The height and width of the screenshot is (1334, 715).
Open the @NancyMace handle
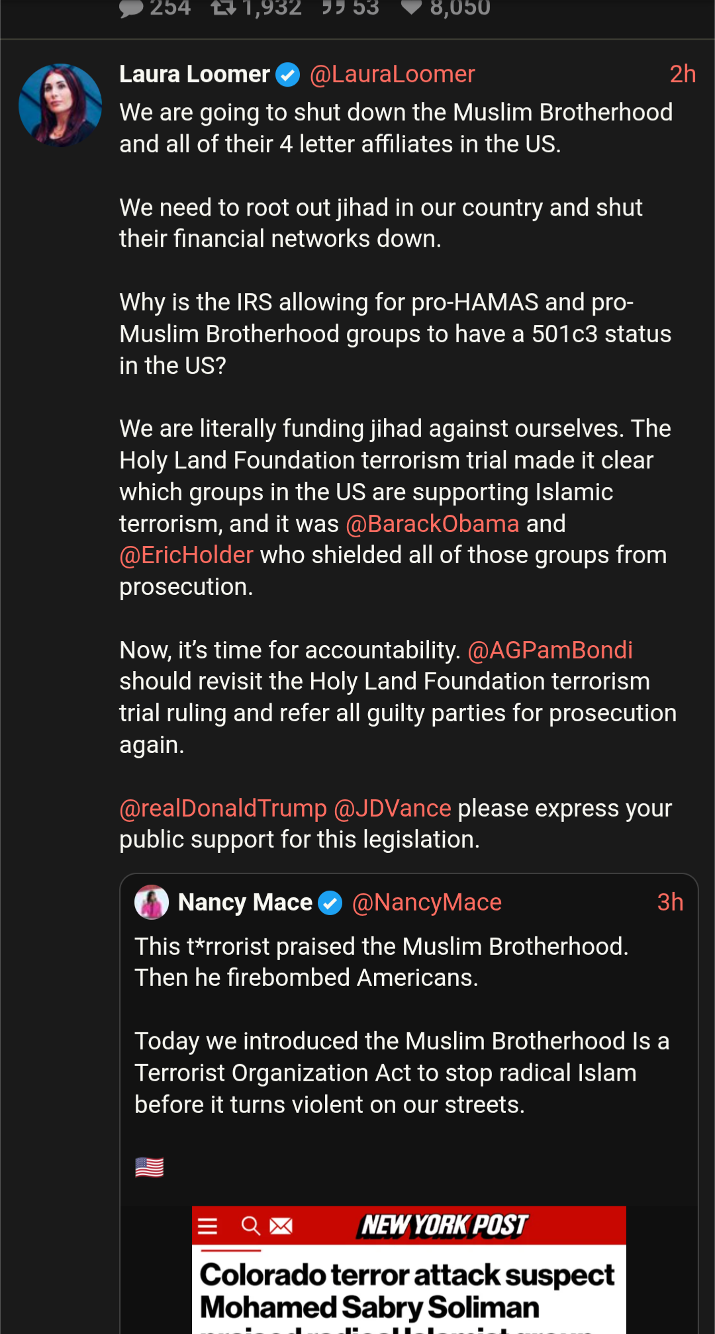(x=427, y=903)
